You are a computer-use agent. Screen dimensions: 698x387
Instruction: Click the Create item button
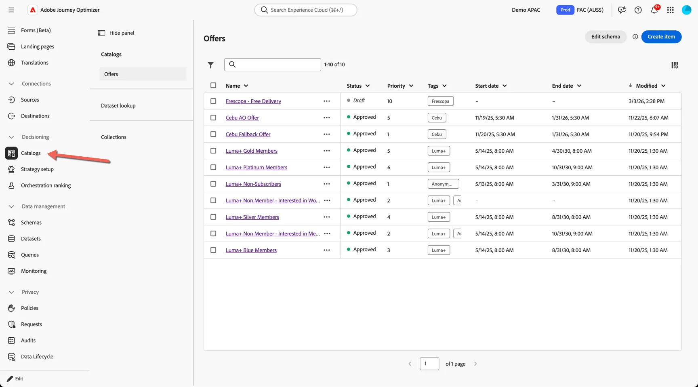[661, 37]
